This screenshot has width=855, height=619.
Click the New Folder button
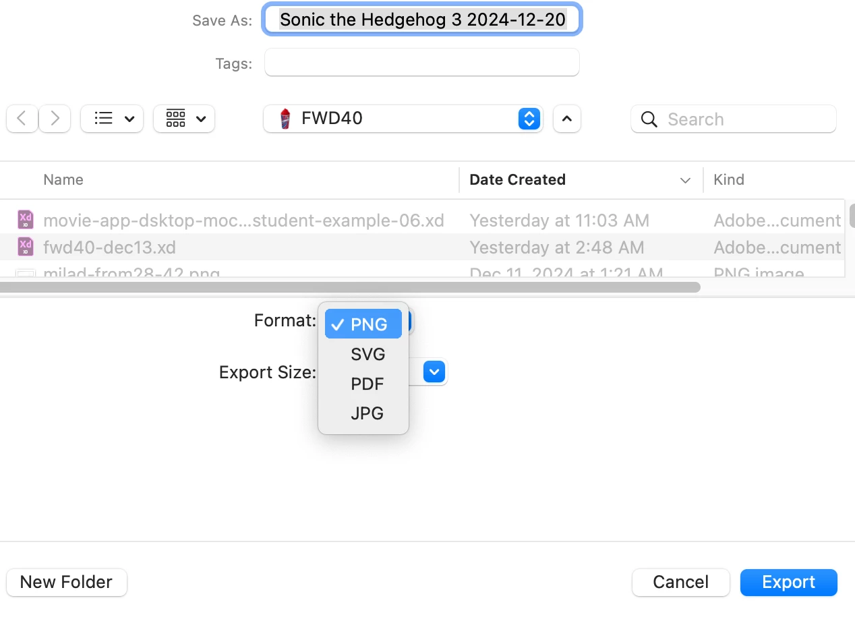point(66,582)
